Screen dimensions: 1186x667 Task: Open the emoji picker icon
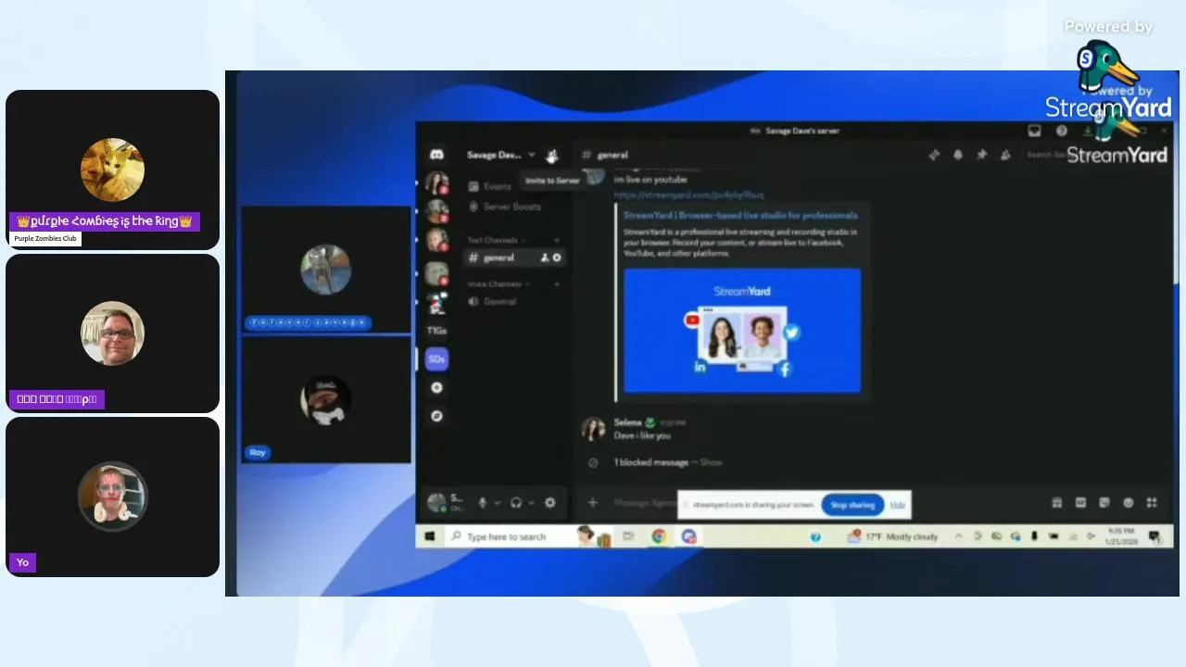click(1129, 503)
